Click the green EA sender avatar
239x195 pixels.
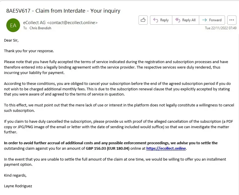tap(13, 25)
